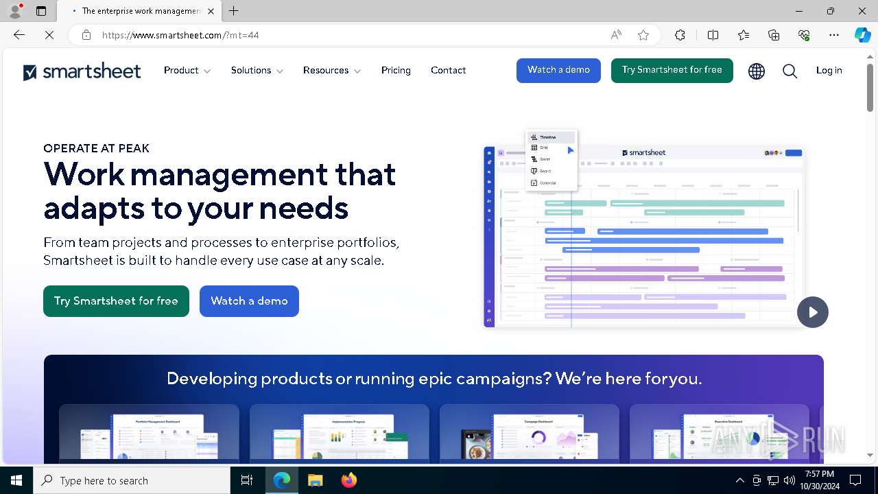Open the Copilot sidebar
Viewport: 878px width, 494px height.
862,35
